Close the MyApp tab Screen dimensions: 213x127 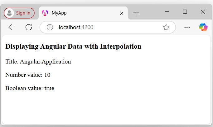122,13
